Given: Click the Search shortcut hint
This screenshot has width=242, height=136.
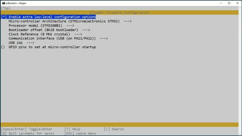Looking at the screenshot, I should click(114, 129).
